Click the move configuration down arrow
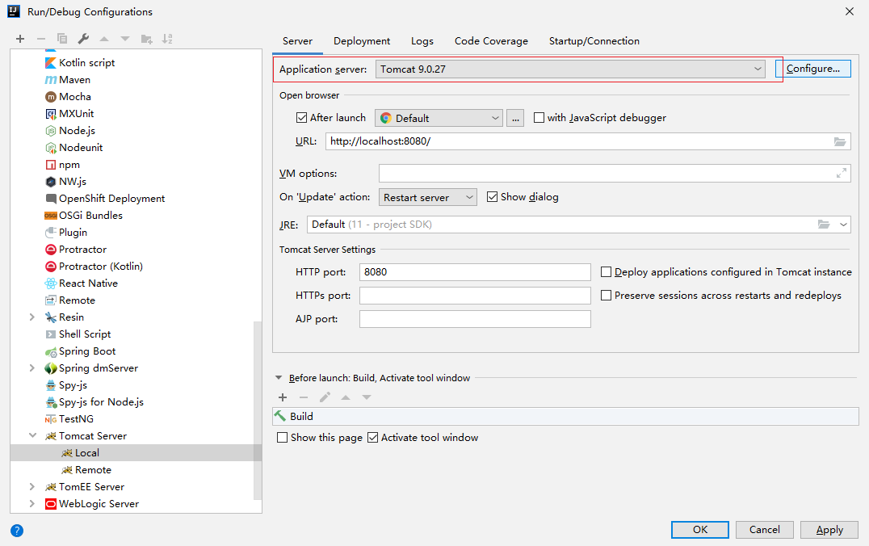The height and width of the screenshot is (546, 869). (x=125, y=39)
